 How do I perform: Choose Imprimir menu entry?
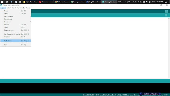click(16, 37)
